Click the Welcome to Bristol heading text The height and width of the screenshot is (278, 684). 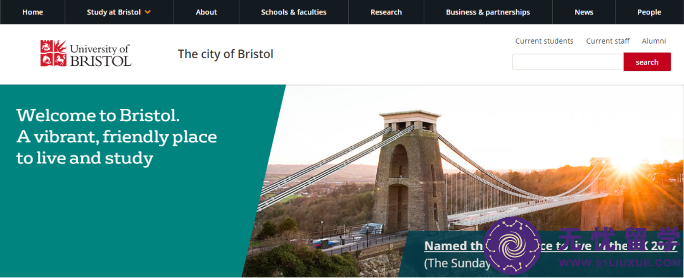click(x=117, y=137)
